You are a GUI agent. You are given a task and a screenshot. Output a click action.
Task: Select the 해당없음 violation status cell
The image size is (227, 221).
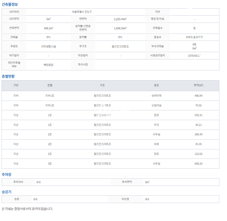[x=48, y=65]
